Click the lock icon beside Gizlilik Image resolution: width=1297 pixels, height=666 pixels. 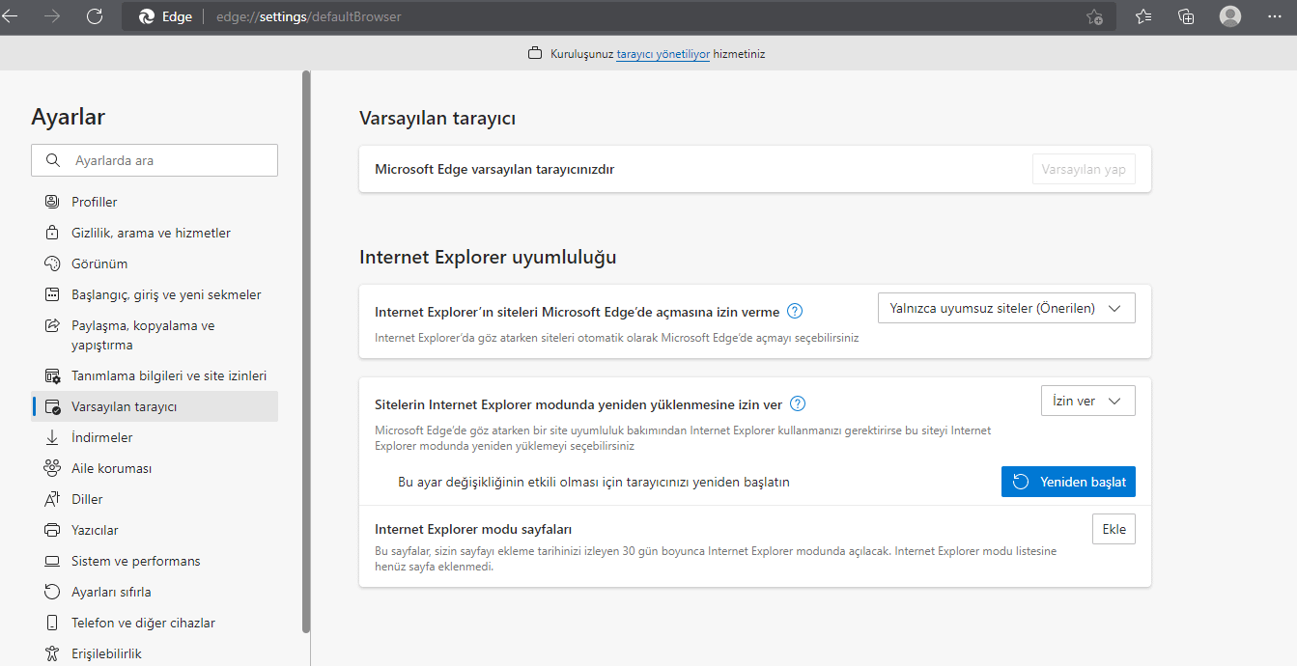tap(52, 233)
